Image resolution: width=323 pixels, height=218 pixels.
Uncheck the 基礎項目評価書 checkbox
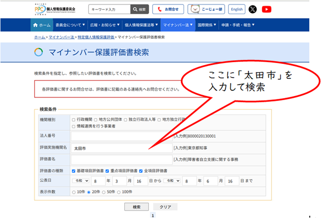(74, 171)
